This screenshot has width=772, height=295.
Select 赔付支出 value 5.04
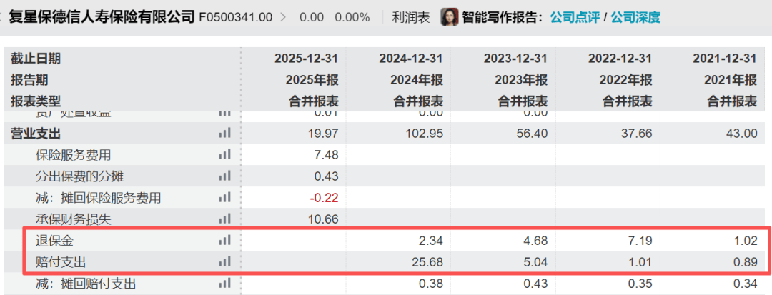tap(535, 261)
